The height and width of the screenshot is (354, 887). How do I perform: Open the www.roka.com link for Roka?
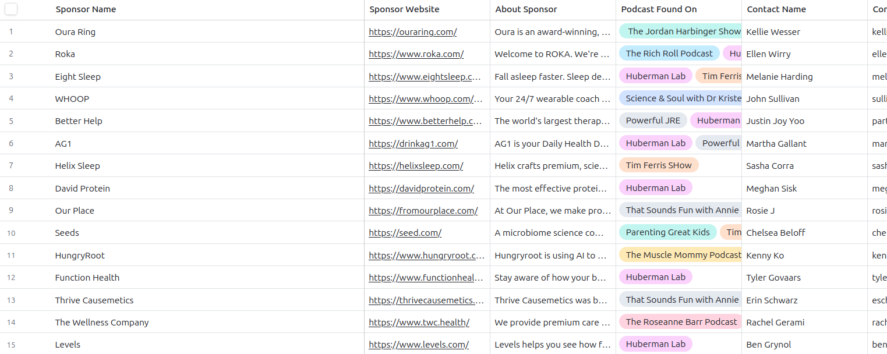pos(416,54)
